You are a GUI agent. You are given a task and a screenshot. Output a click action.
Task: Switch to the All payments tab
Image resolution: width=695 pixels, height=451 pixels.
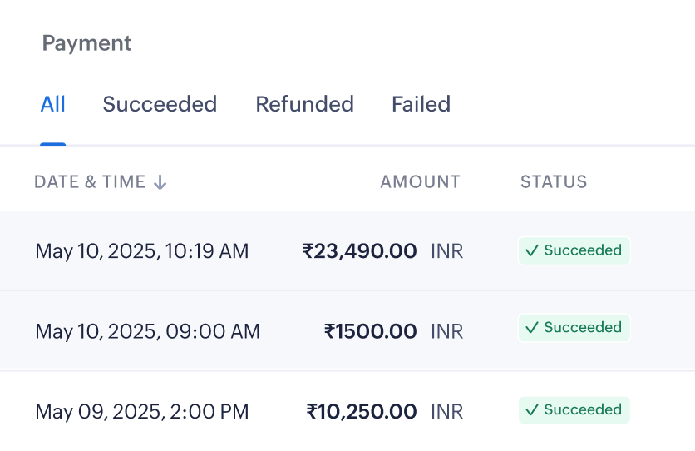pos(53,104)
